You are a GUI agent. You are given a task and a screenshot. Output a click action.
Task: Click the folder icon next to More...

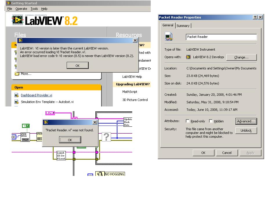tap(17, 74)
